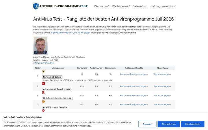This screenshot has height=130, width=208.
Task: Click the Autor: Ing. Harald Hora text
Action: 44,57
